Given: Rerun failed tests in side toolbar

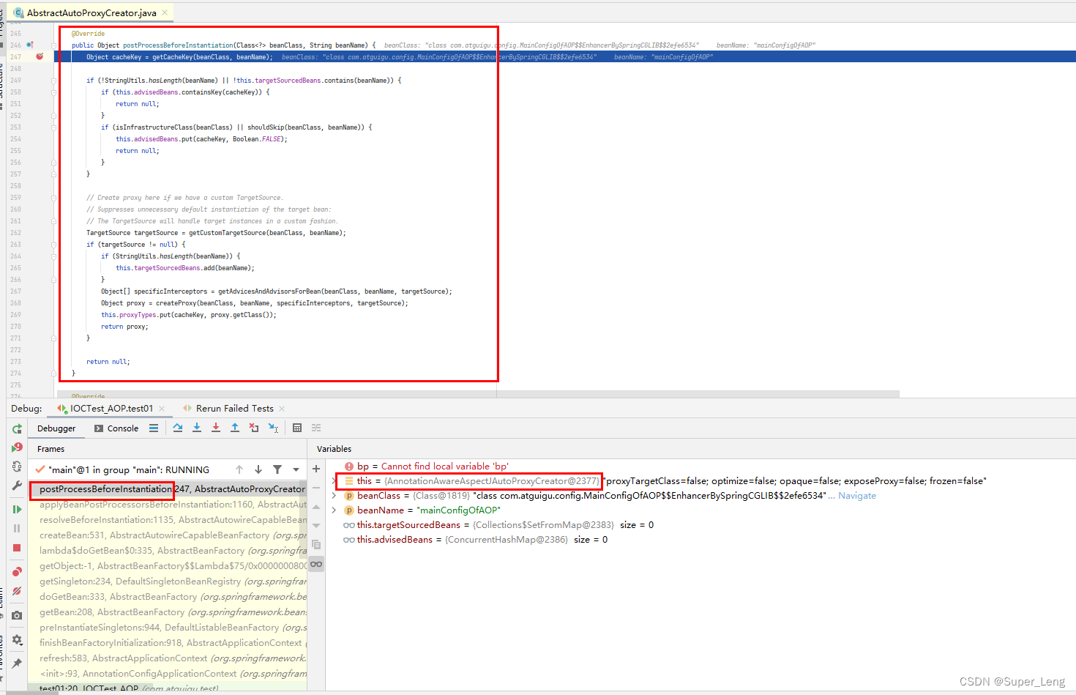Looking at the screenshot, I should tap(17, 447).
